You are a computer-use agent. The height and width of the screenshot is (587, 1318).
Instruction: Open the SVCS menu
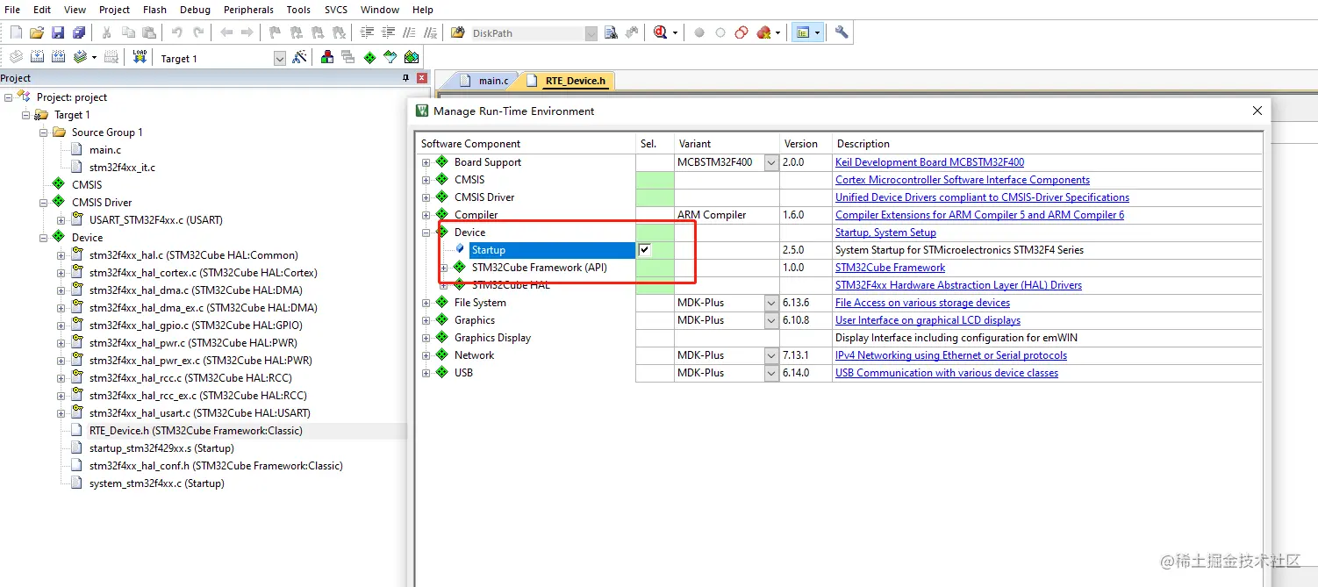tap(336, 10)
